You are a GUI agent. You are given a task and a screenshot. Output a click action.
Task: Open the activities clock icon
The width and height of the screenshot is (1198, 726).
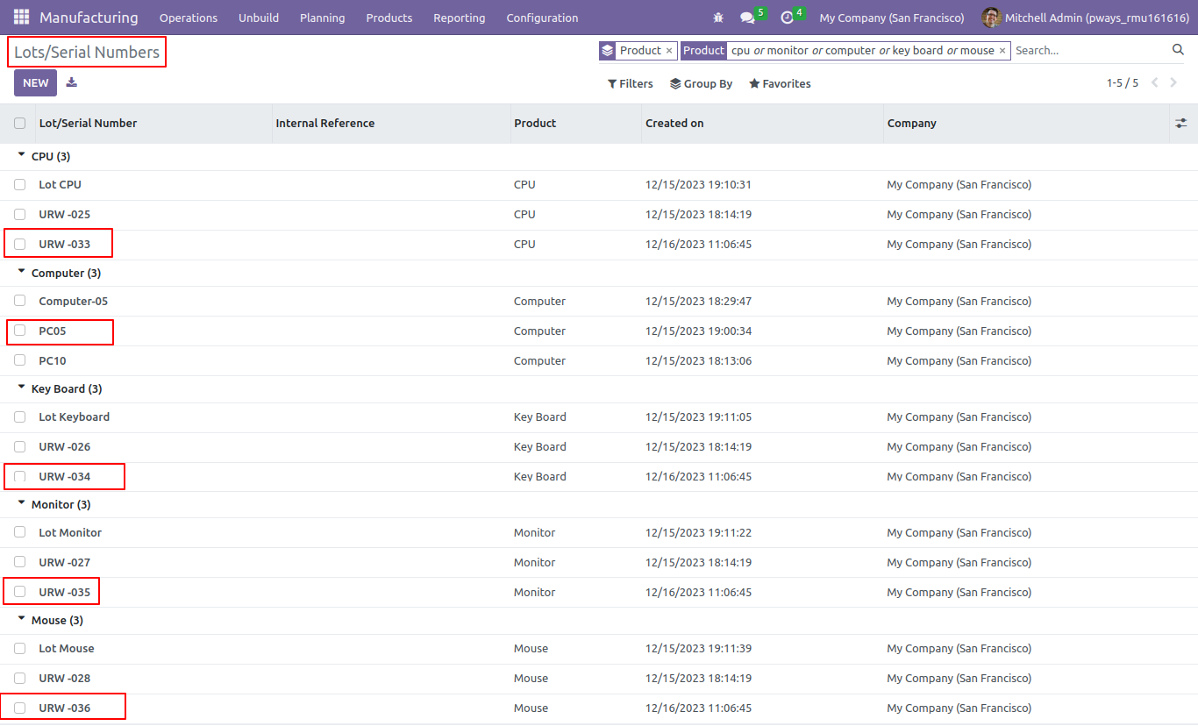click(x=787, y=18)
